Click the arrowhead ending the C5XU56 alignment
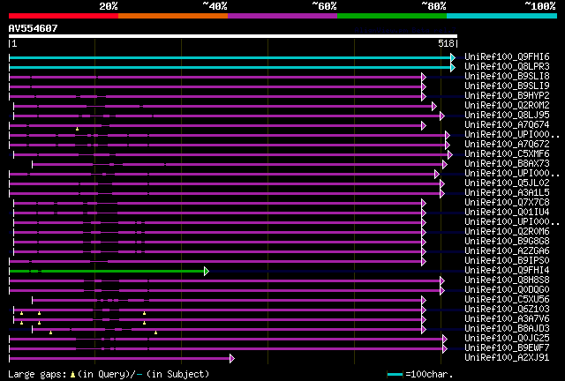This screenshot has width=565, height=381. (x=424, y=301)
